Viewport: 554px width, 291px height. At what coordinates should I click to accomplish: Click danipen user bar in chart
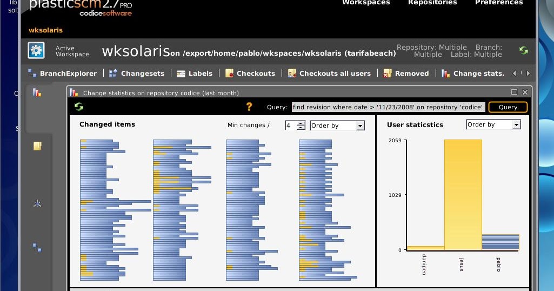pos(426,248)
